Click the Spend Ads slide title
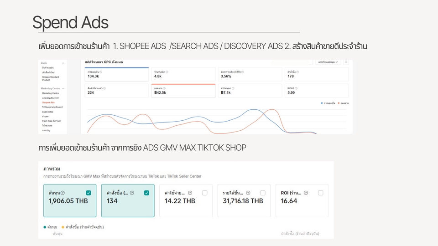This screenshot has width=438, height=246. (x=70, y=23)
